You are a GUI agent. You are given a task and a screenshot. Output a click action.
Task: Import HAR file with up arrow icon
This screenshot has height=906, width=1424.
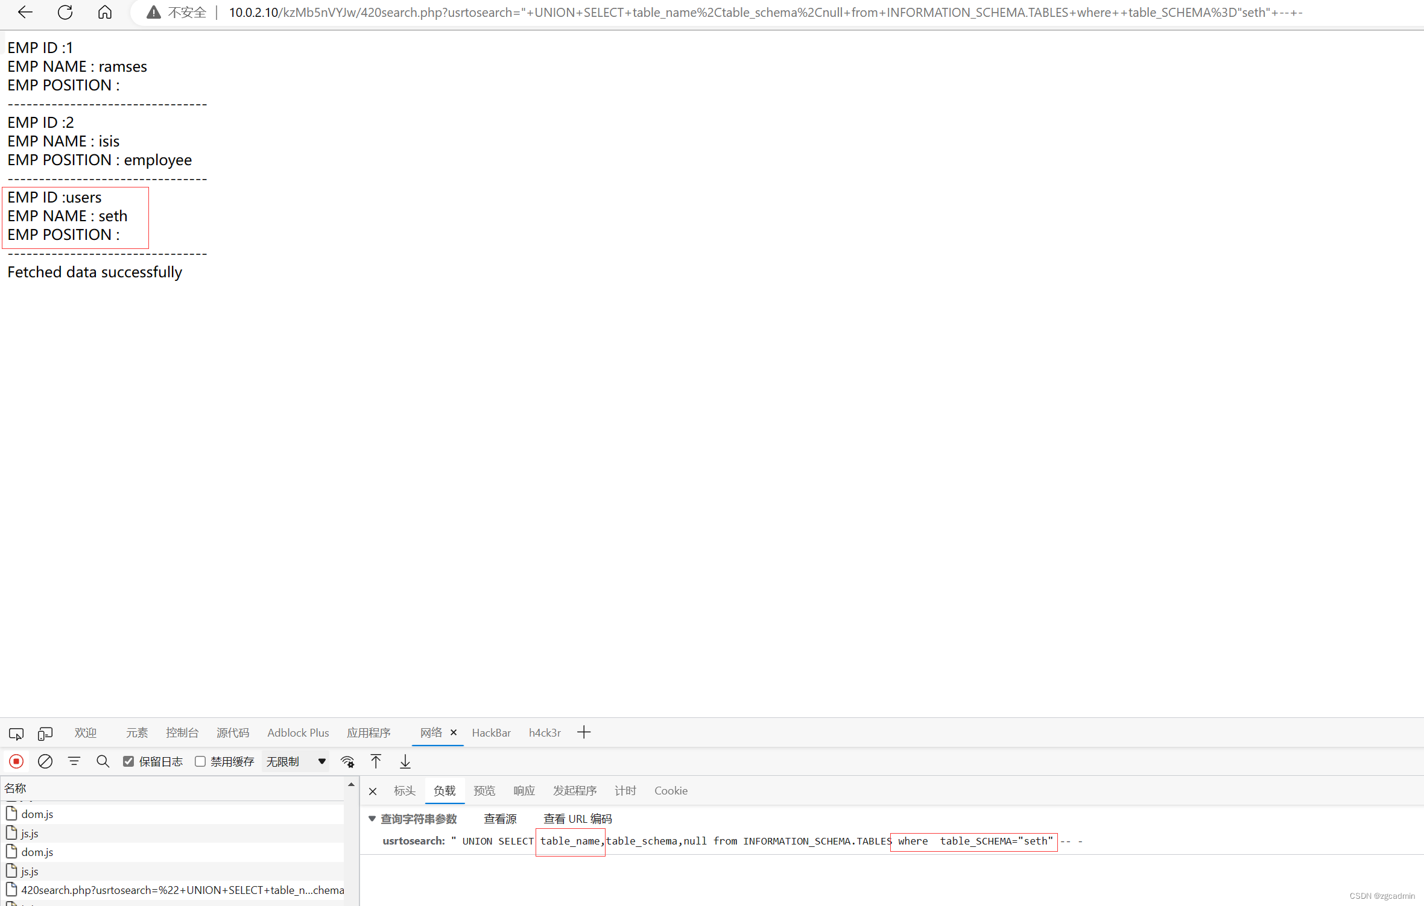[376, 761]
